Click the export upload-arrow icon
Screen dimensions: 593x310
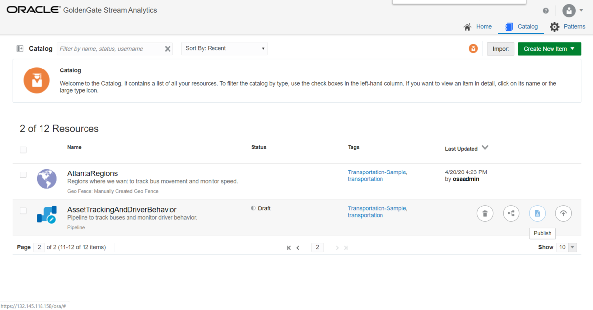point(563,213)
